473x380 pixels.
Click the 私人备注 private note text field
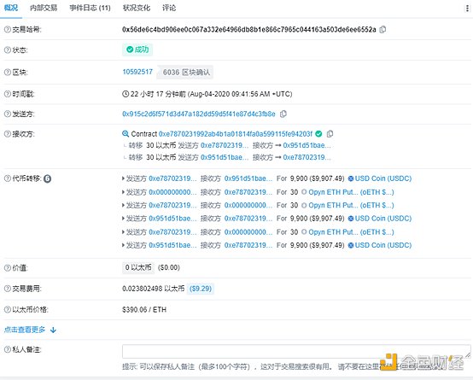point(296,351)
